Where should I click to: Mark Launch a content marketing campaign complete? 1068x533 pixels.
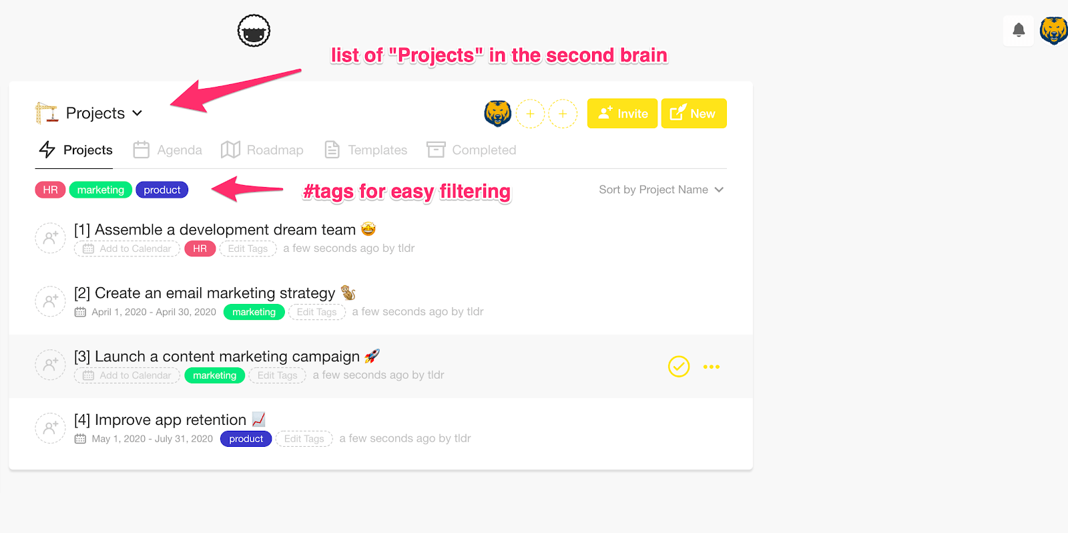pos(679,366)
